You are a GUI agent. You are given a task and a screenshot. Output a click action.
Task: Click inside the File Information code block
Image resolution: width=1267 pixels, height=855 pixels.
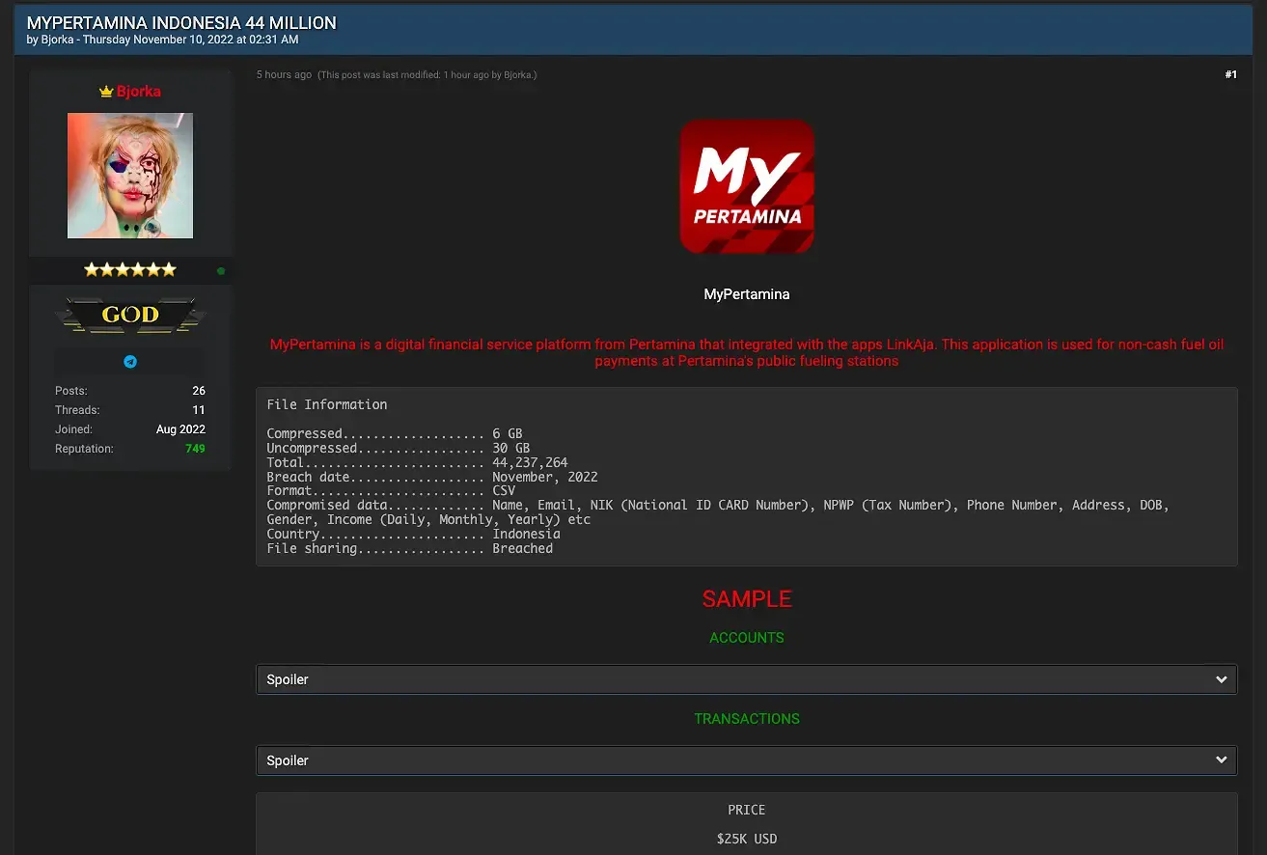(746, 477)
